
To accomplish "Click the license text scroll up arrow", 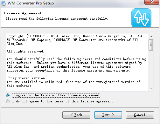I will (151, 37).
